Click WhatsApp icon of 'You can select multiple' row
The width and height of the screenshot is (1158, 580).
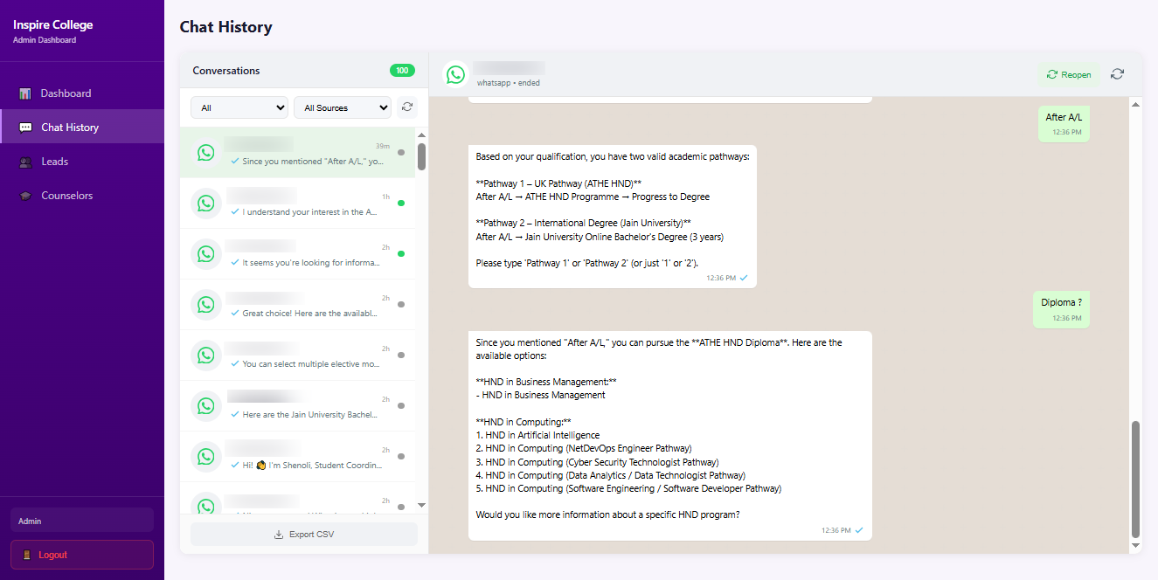click(x=206, y=356)
